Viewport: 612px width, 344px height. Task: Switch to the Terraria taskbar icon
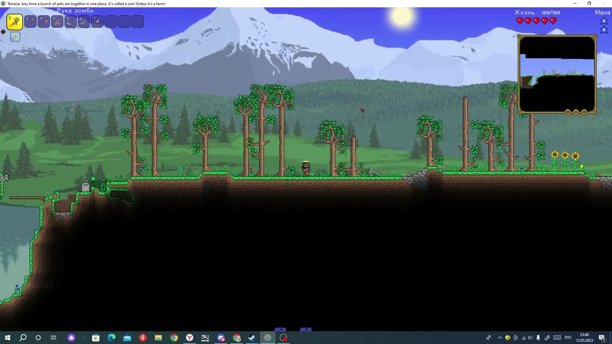pos(268,338)
